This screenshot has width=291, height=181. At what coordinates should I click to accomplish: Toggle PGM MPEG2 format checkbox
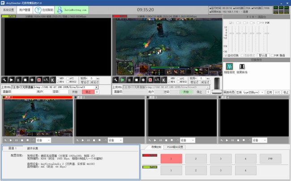click(178, 82)
